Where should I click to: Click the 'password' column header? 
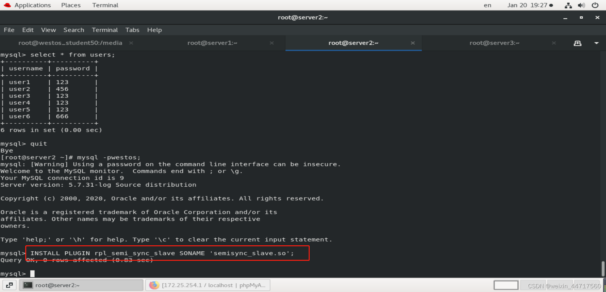point(73,68)
